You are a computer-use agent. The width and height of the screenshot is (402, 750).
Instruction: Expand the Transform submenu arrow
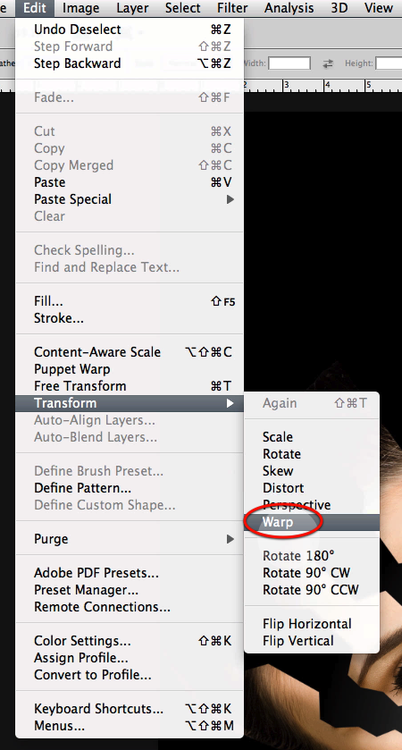pyautogui.click(x=230, y=403)
